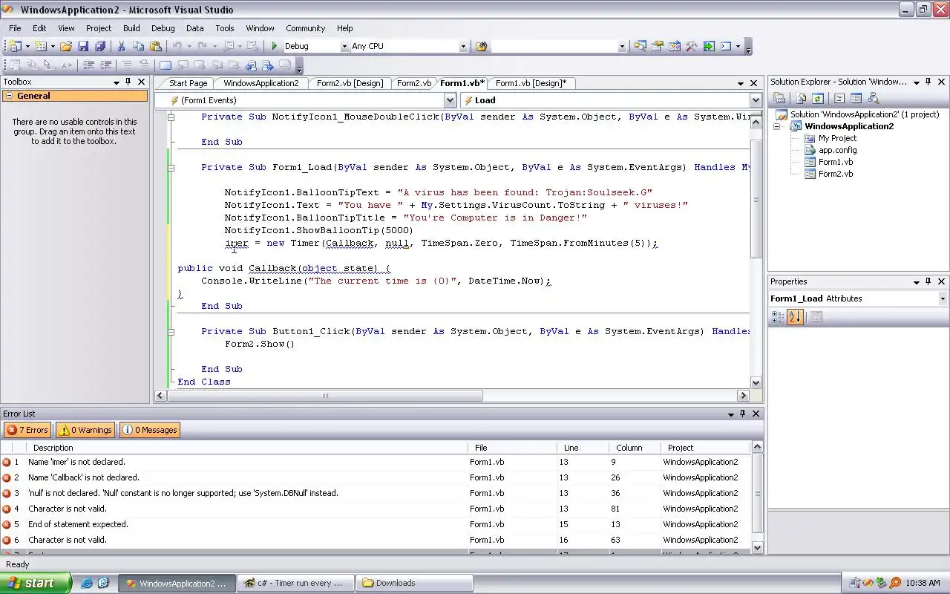Click the Open File folder icon
The width and height of the screenshot is (950, 594).
[66, 46]
